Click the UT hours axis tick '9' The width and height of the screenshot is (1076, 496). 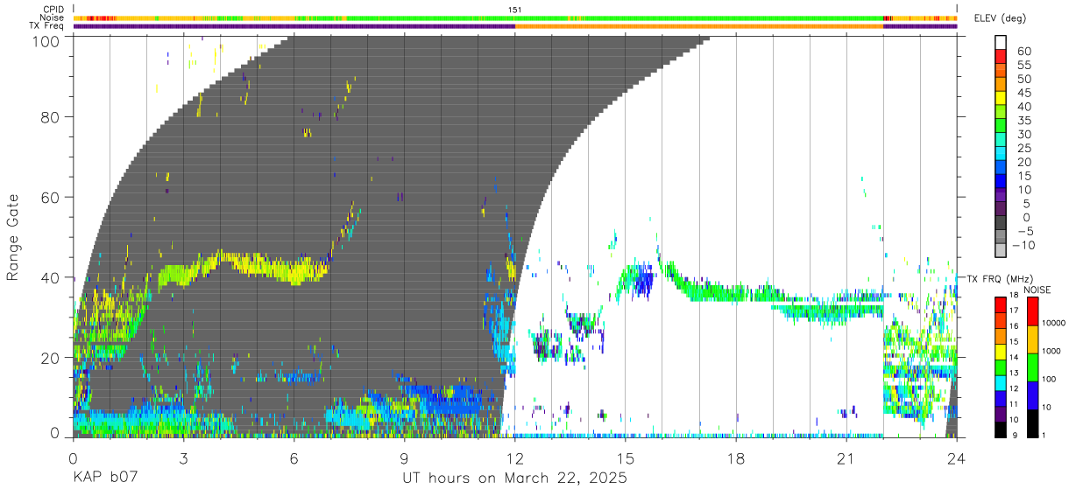[404, 458]
